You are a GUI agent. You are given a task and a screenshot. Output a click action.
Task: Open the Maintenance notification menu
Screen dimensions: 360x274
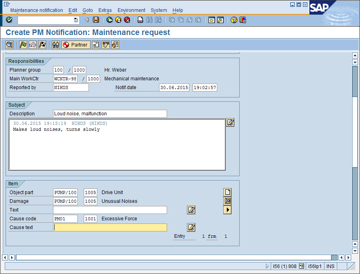click(x=37, y=10)
